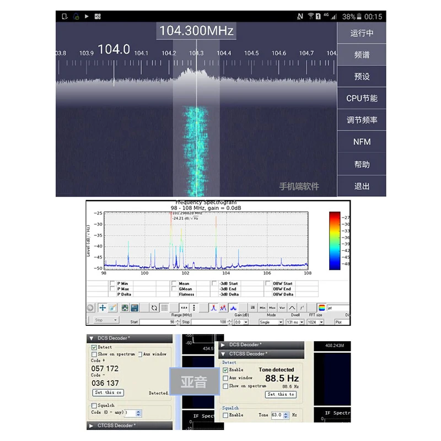Click the CTCSS squelch tone up/down arrows

tap(286, 415)
